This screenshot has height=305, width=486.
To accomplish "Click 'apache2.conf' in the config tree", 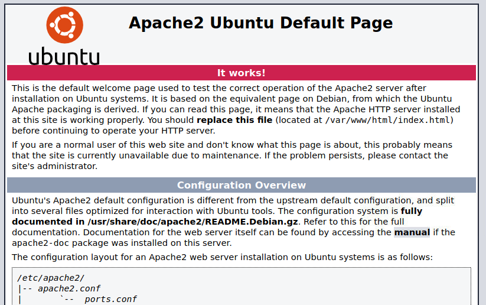I will (x=69, y=288).
